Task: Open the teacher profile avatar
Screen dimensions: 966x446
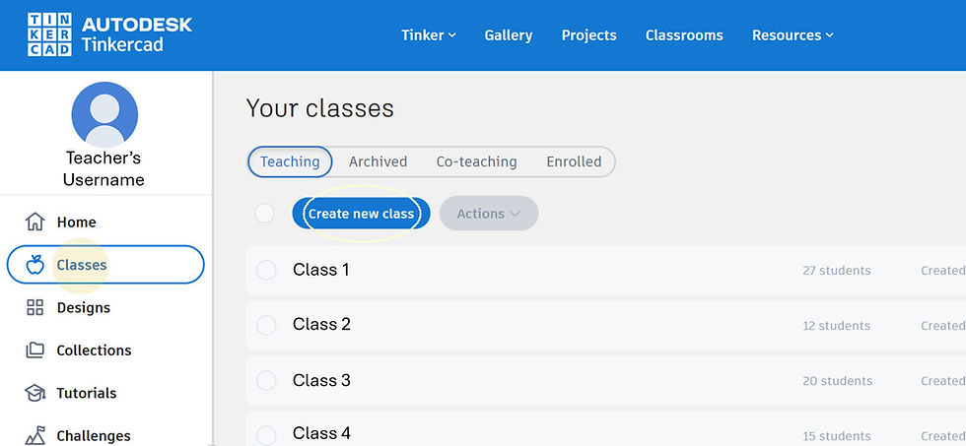Action: click(x=104, y=114)
